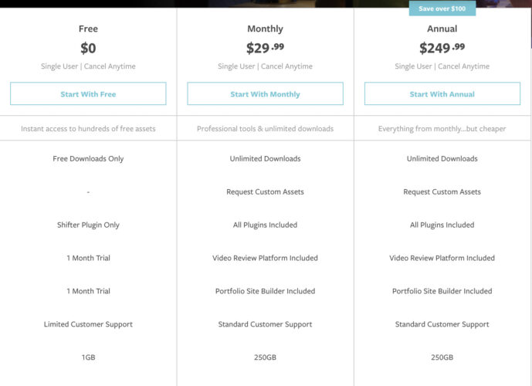Viewport: 532px width, 386px height.
Task: Click Monthly plan Request Custom Assets
Action: pyautogui.click(x=265, y=191)
